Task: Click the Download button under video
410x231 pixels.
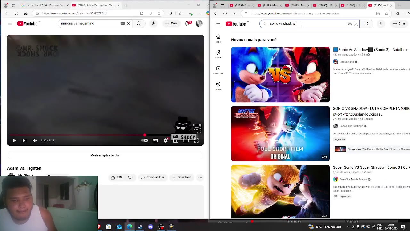Action: [x=182, y=177]
